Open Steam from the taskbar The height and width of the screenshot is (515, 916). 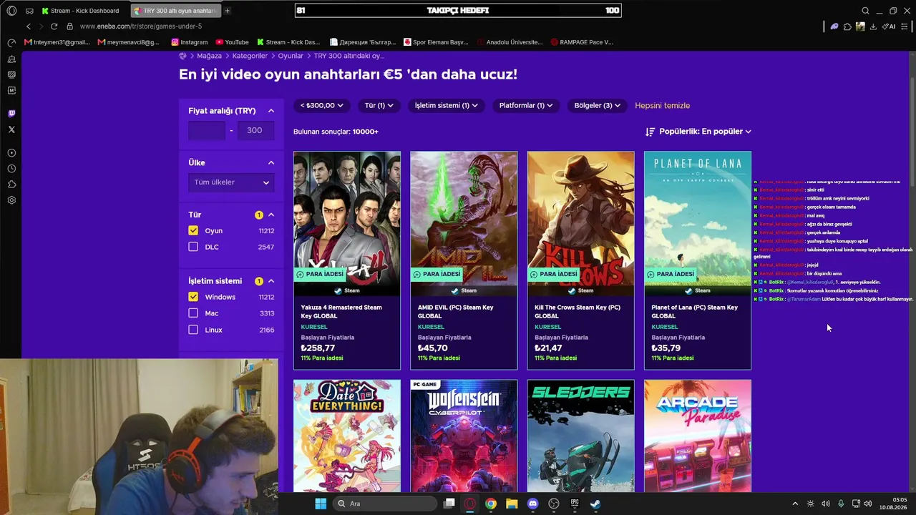click(595, 504)
